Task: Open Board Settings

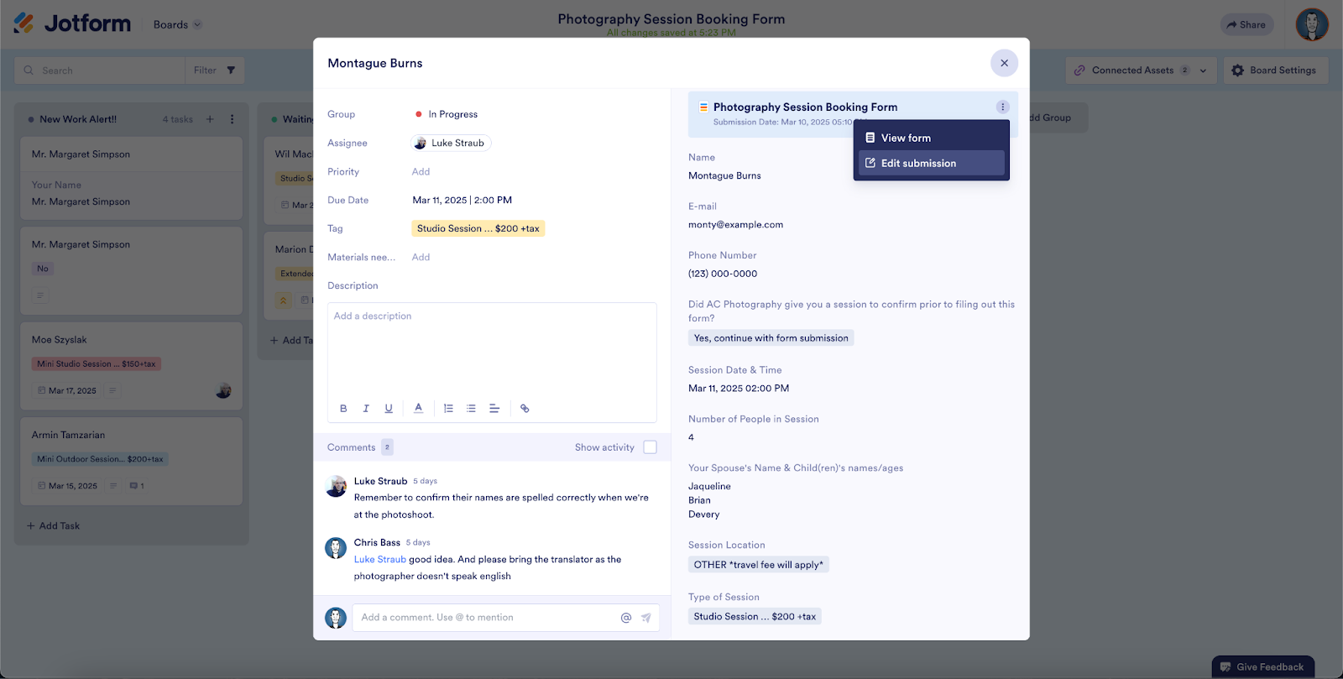Action: pyautogui.click(x=1275, y=71)
